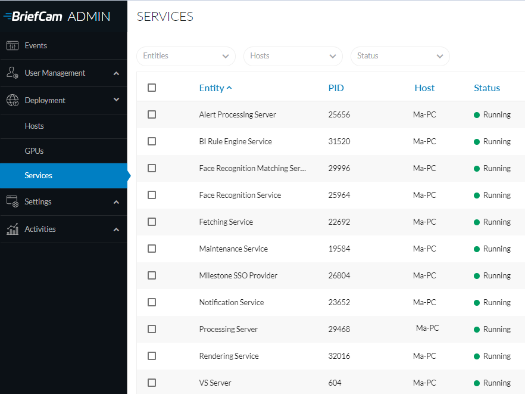This screenshot has width=525, height=394.
Task: Open the Status filter dropdown
Action: click(400, 56)
